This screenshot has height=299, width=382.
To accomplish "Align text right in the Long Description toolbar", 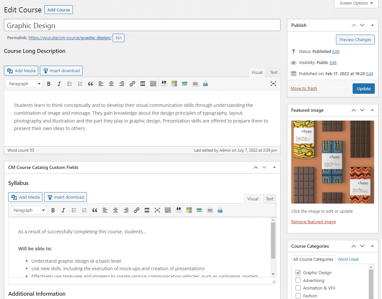I will pyautogui.click(x=122, y=84).
